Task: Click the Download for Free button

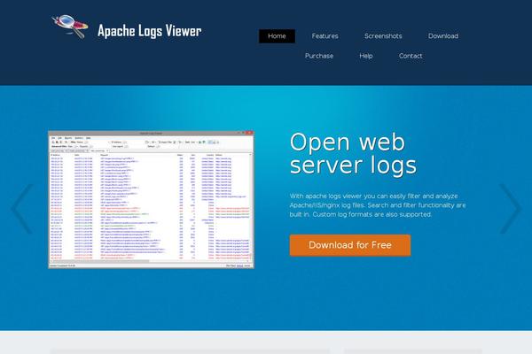Action: [350, 245]
